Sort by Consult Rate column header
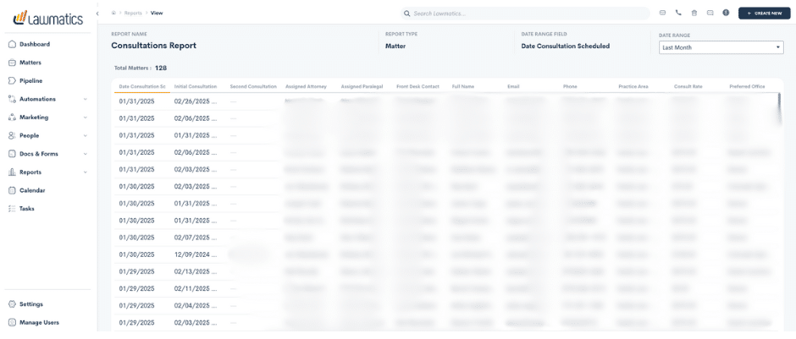796x339 pixels. pyautogui.click(x=688, y=86)
